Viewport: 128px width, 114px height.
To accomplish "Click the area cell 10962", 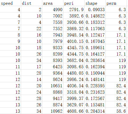I will tap(53, 111).
